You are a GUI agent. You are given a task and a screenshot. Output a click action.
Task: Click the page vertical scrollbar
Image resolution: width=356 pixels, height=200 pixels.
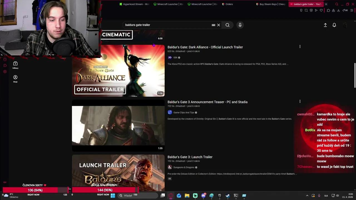pyautogui.click(x=355, y=76)
